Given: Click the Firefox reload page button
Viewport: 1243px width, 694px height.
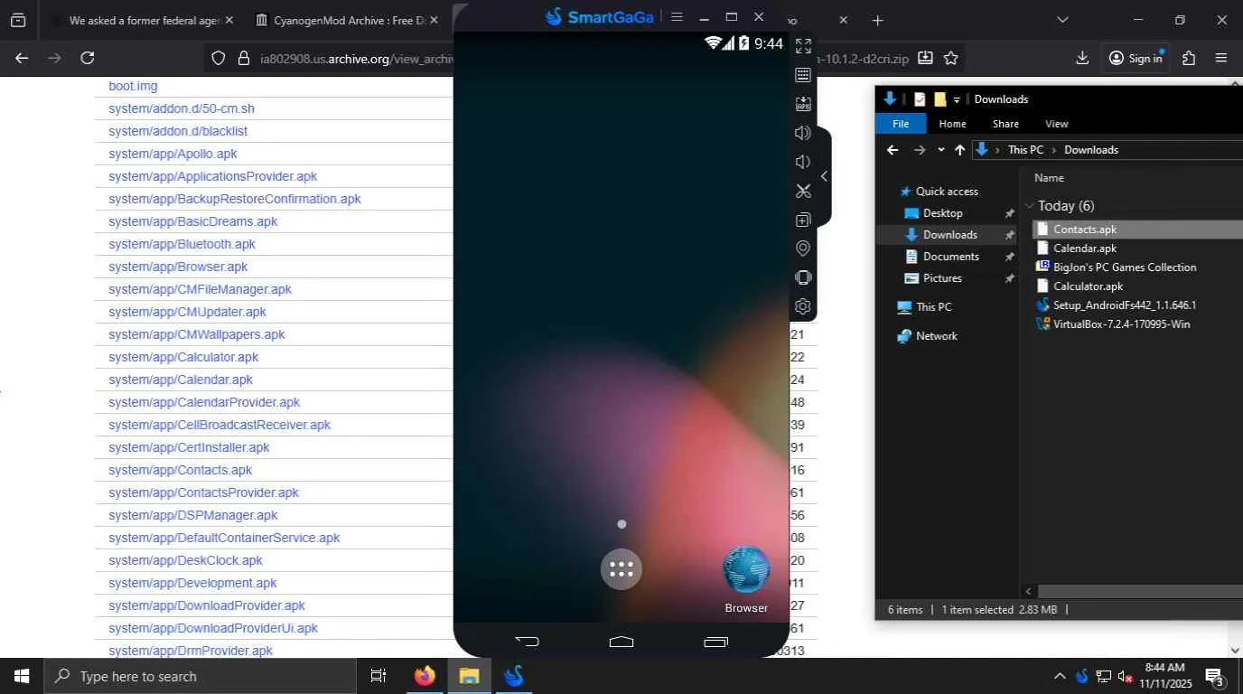Looking at the screenshot, I should coord(88,58).
